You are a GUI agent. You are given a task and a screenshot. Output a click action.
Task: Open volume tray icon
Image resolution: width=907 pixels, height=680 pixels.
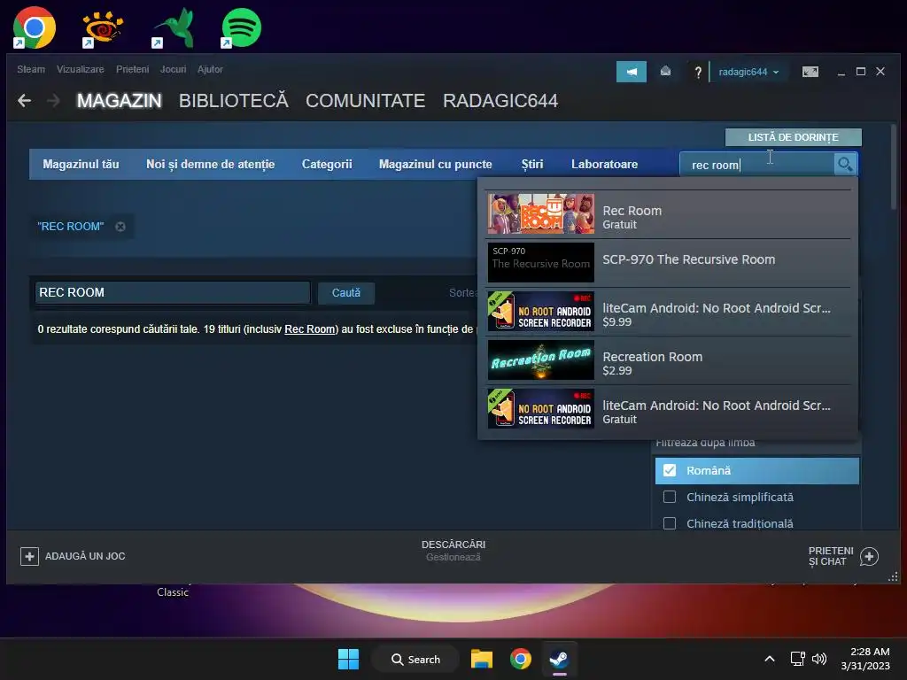819,659
